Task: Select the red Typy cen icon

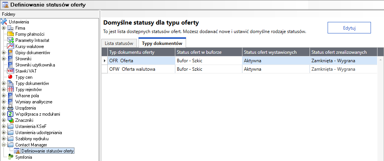Action: (10, 77)
